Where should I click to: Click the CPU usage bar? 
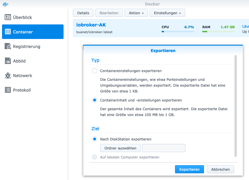[178, 31]
